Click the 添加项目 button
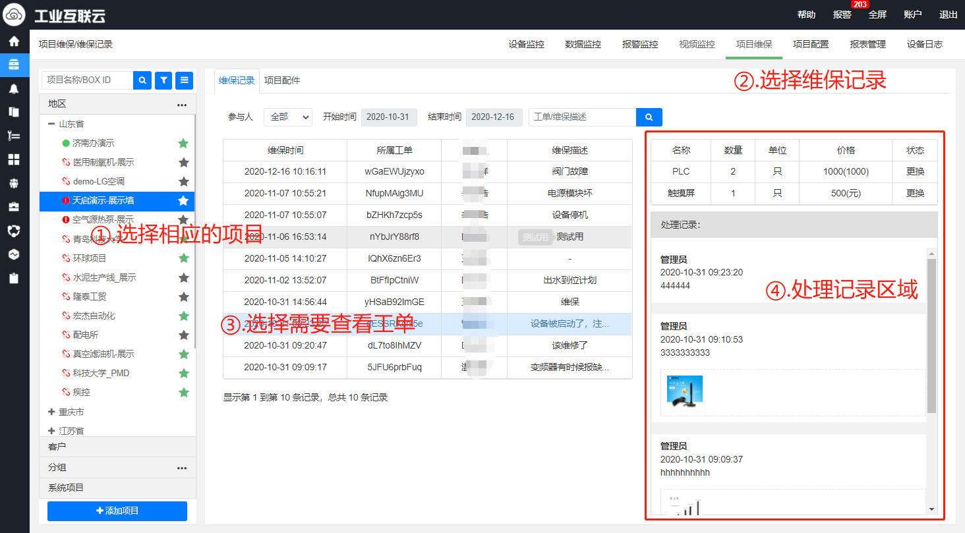 coord(117,511)
